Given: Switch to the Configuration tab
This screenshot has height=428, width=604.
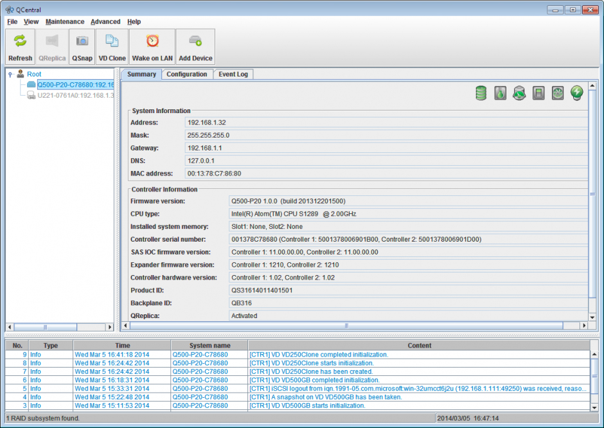Looking at the screenshot, I should pyautogui.click(x=187, y=74).
